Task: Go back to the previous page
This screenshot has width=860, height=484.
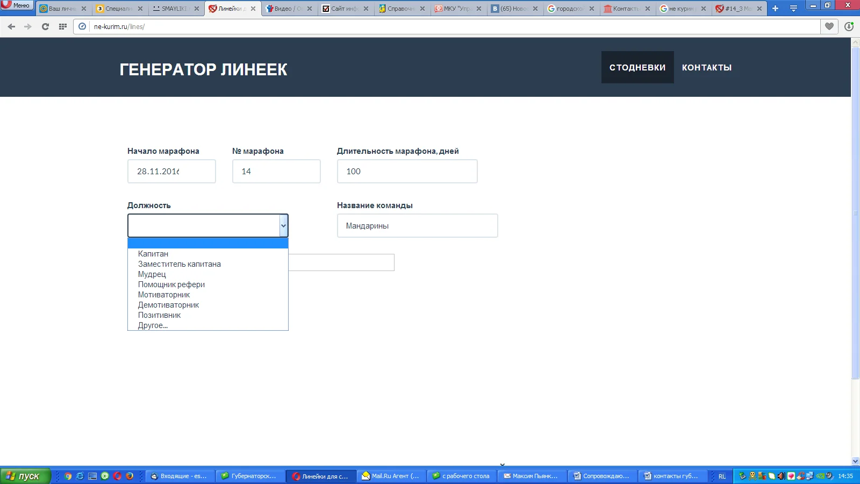Action: 11,26
